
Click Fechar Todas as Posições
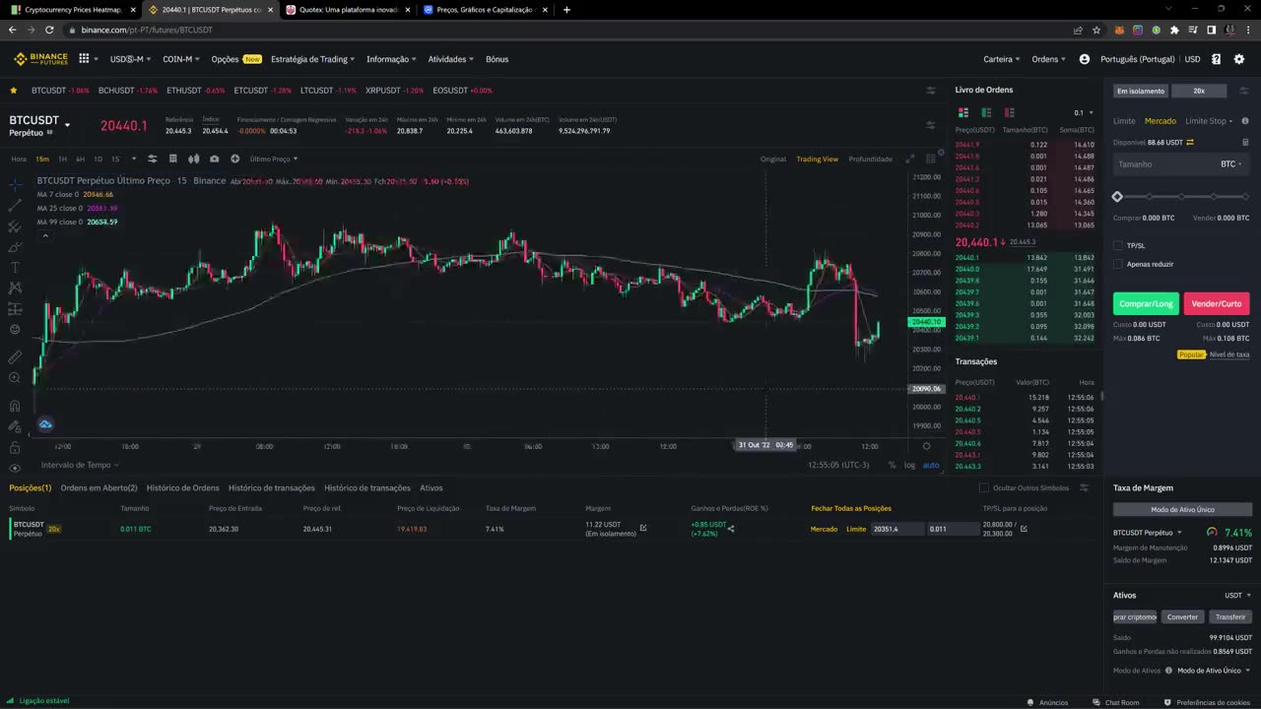[x=851, y=508]
